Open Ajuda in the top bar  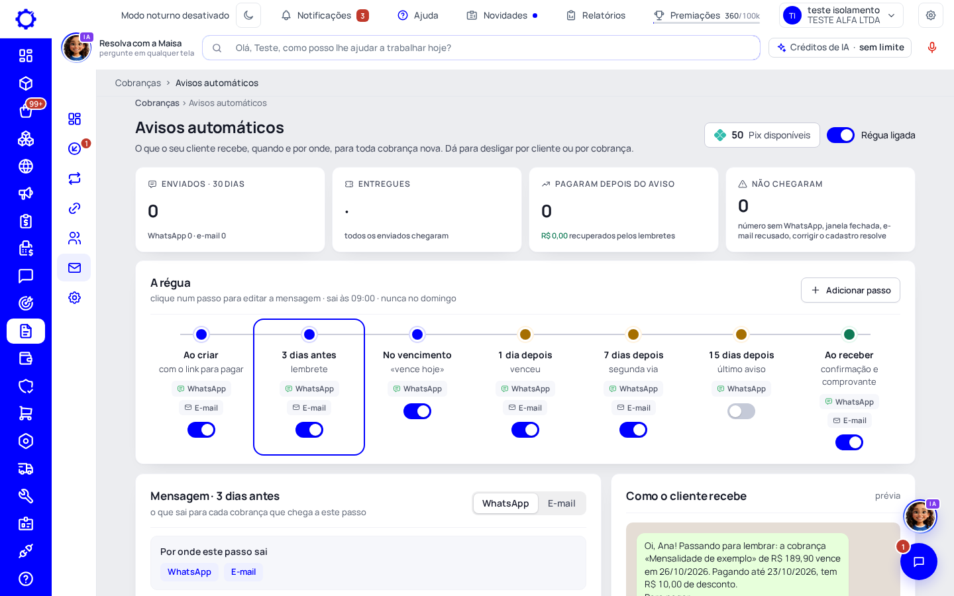[418, 15]
